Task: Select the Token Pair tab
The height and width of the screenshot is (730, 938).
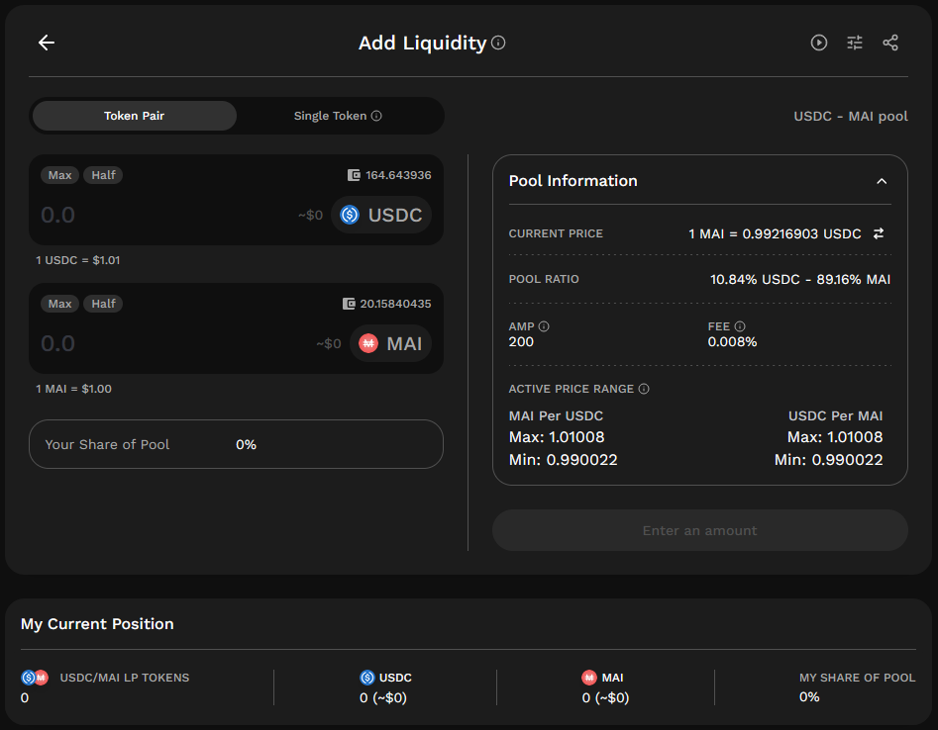Action: pos(133,116)
